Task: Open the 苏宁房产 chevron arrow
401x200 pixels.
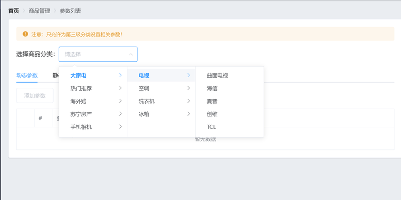Action: [120, 114]
